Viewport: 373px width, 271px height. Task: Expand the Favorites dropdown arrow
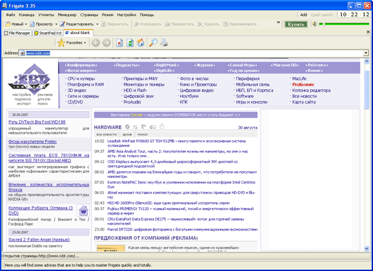(x=85, y=43)
